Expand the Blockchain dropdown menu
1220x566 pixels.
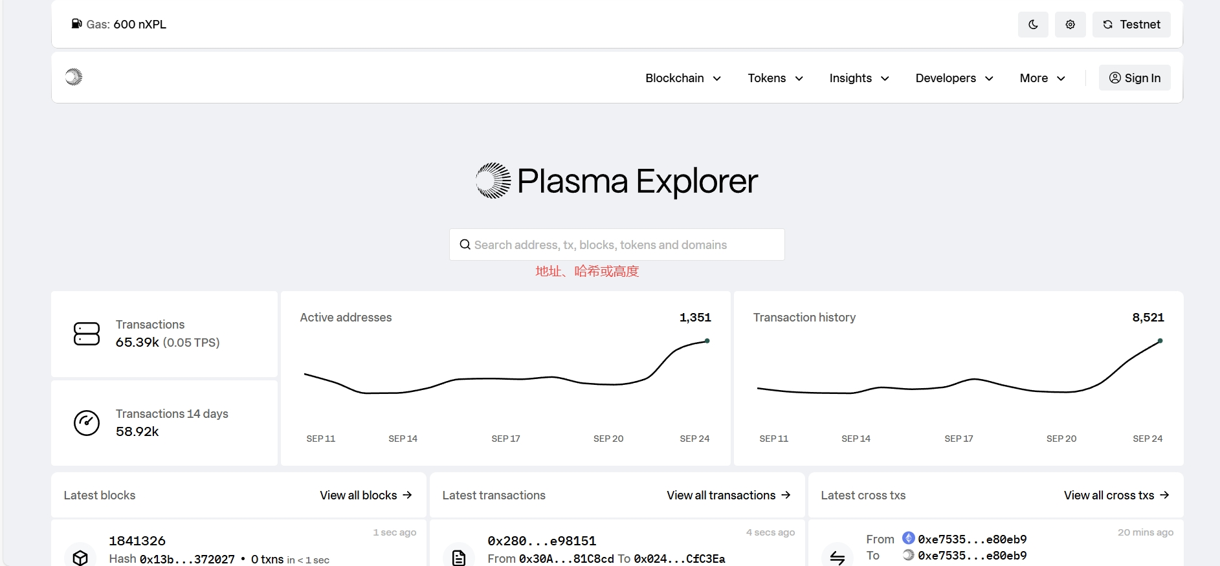click(683, 78)
